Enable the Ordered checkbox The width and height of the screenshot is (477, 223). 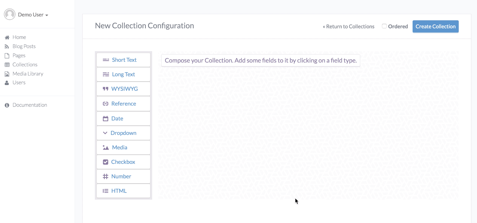tap(384, 26)
